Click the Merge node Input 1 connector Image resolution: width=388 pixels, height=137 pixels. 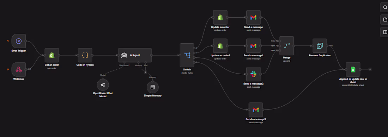[x=279, y=41]
